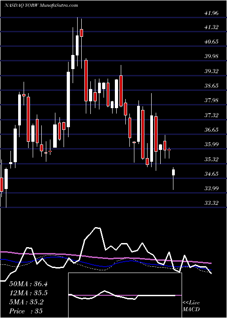This screenshot has width=227, height=318.
Task: Click the 38.65 price axis label
Action: point(212,85)
